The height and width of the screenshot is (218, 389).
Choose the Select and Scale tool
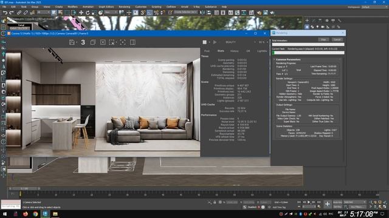94,13
